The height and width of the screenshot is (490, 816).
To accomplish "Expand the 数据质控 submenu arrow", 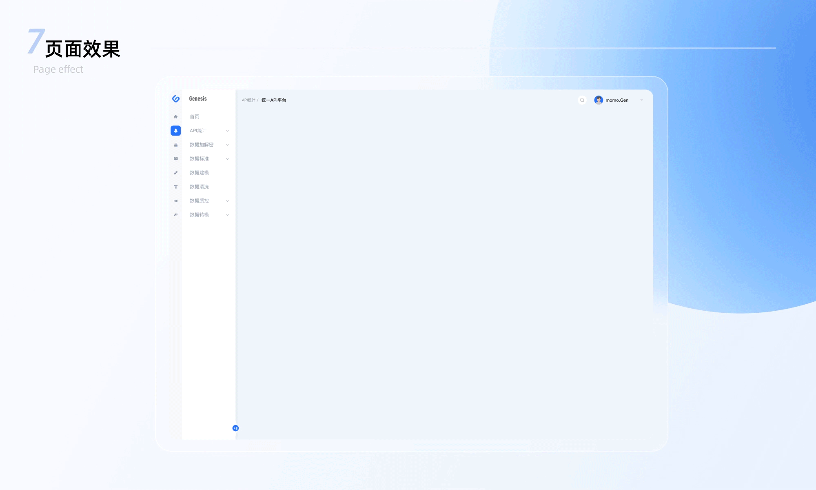I will (x=227, y=201).
